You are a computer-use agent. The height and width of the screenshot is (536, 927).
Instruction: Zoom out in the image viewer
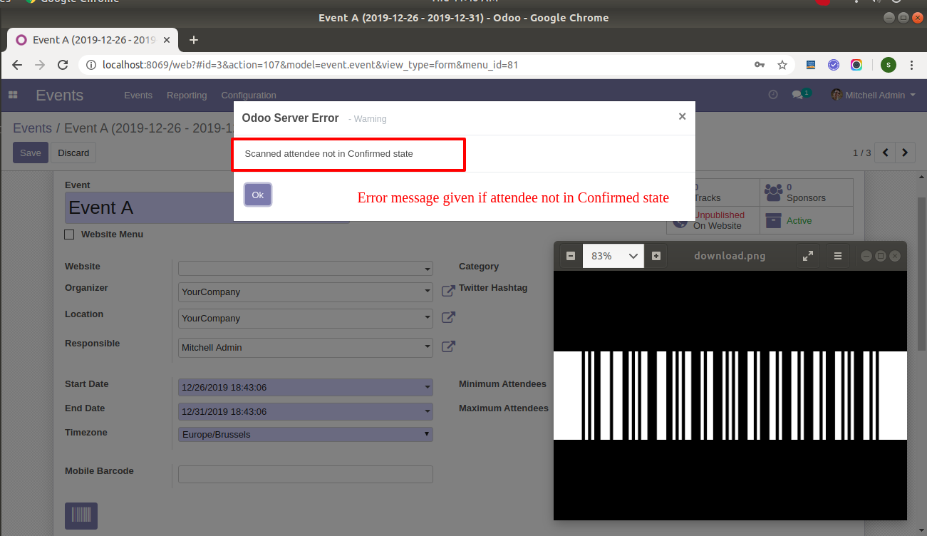pos(571,256)
